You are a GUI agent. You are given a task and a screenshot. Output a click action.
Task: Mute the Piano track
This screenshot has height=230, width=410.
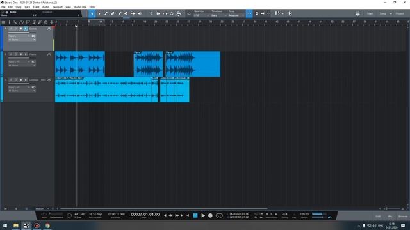[11, 54]
